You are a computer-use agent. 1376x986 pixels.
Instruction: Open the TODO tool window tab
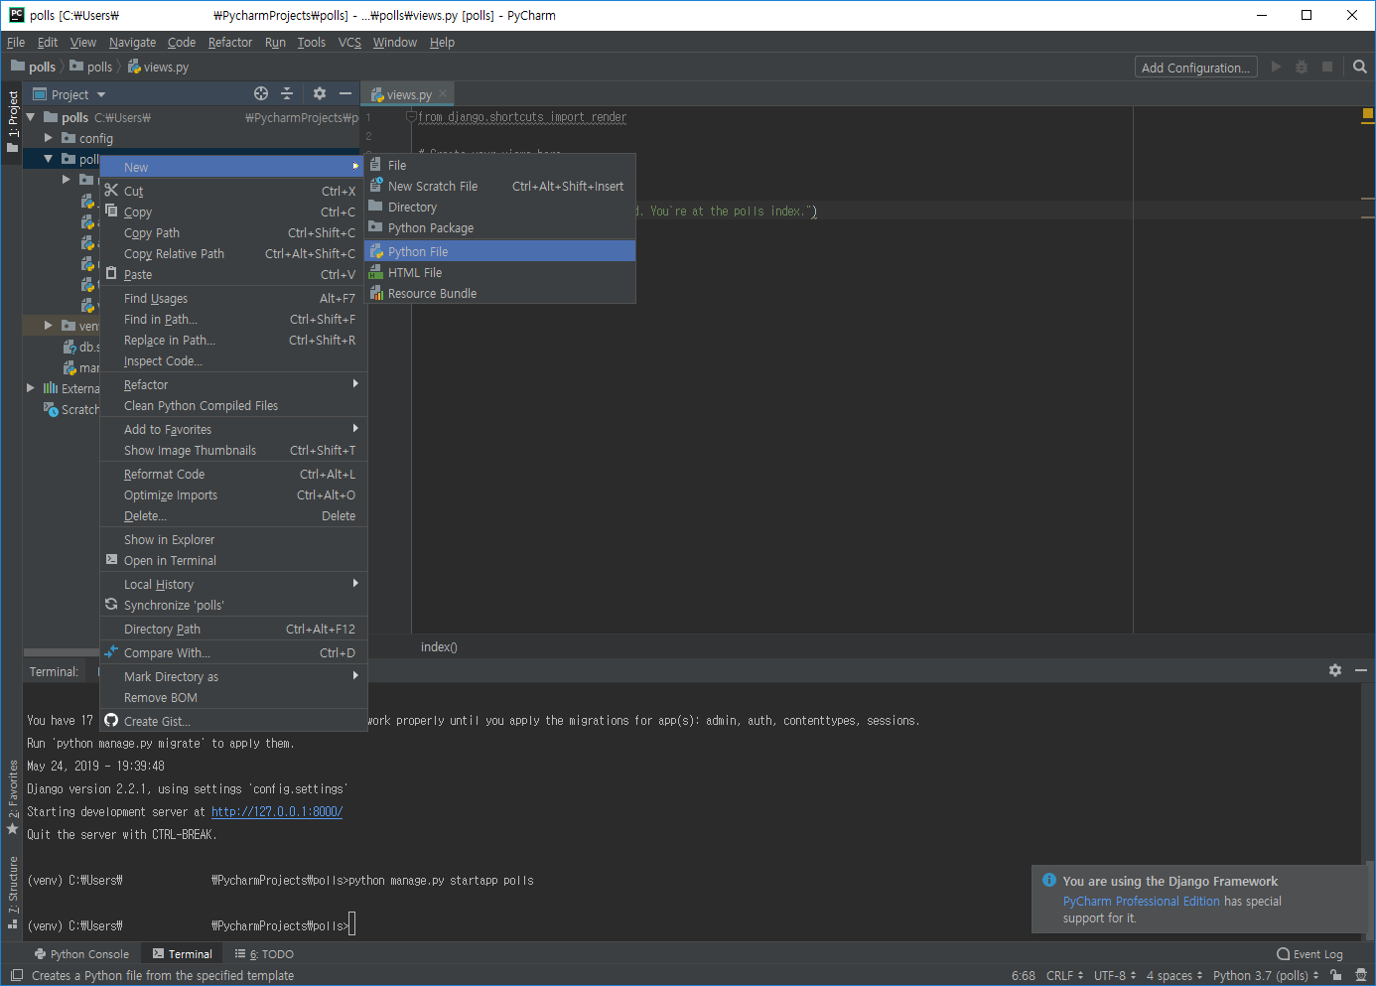264,954
